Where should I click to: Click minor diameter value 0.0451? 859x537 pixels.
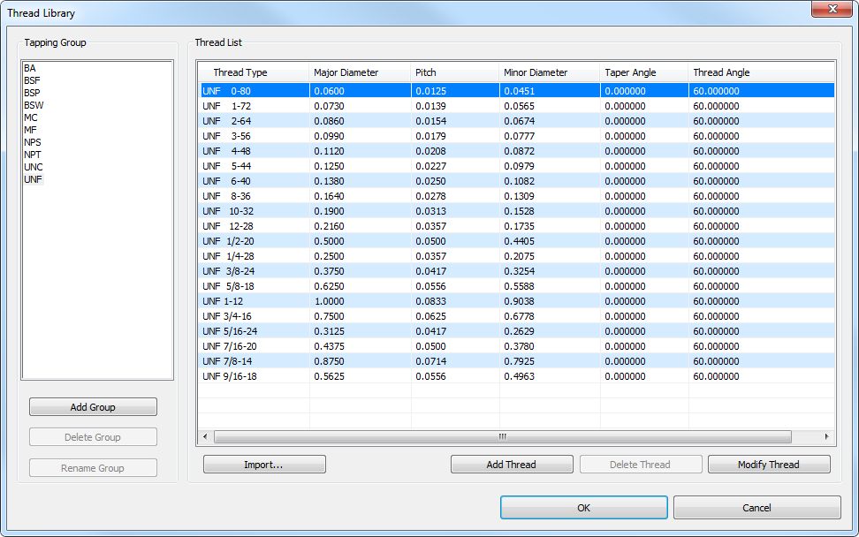520,91
